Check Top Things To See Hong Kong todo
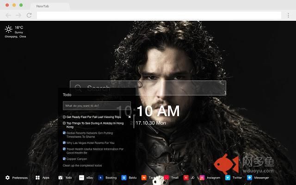The height and width of the screenshot is (185, 296). [x=64, y=123]
